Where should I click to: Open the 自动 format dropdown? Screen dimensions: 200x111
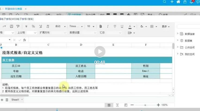(x=60, y=26)
